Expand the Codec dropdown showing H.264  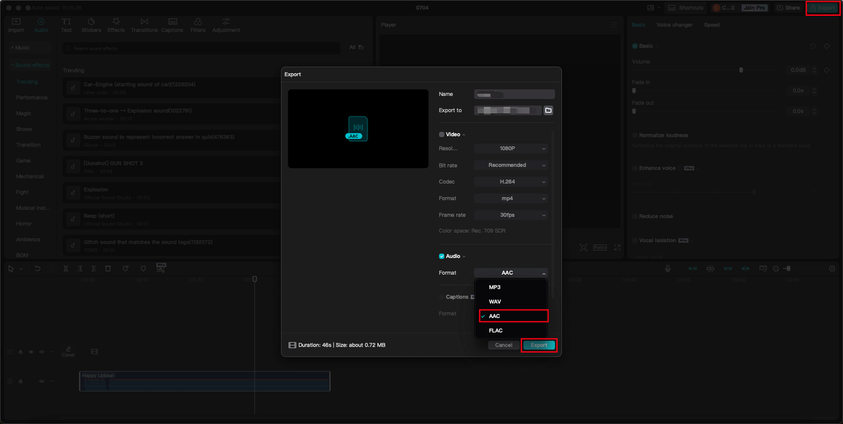[x=510, y=182]
